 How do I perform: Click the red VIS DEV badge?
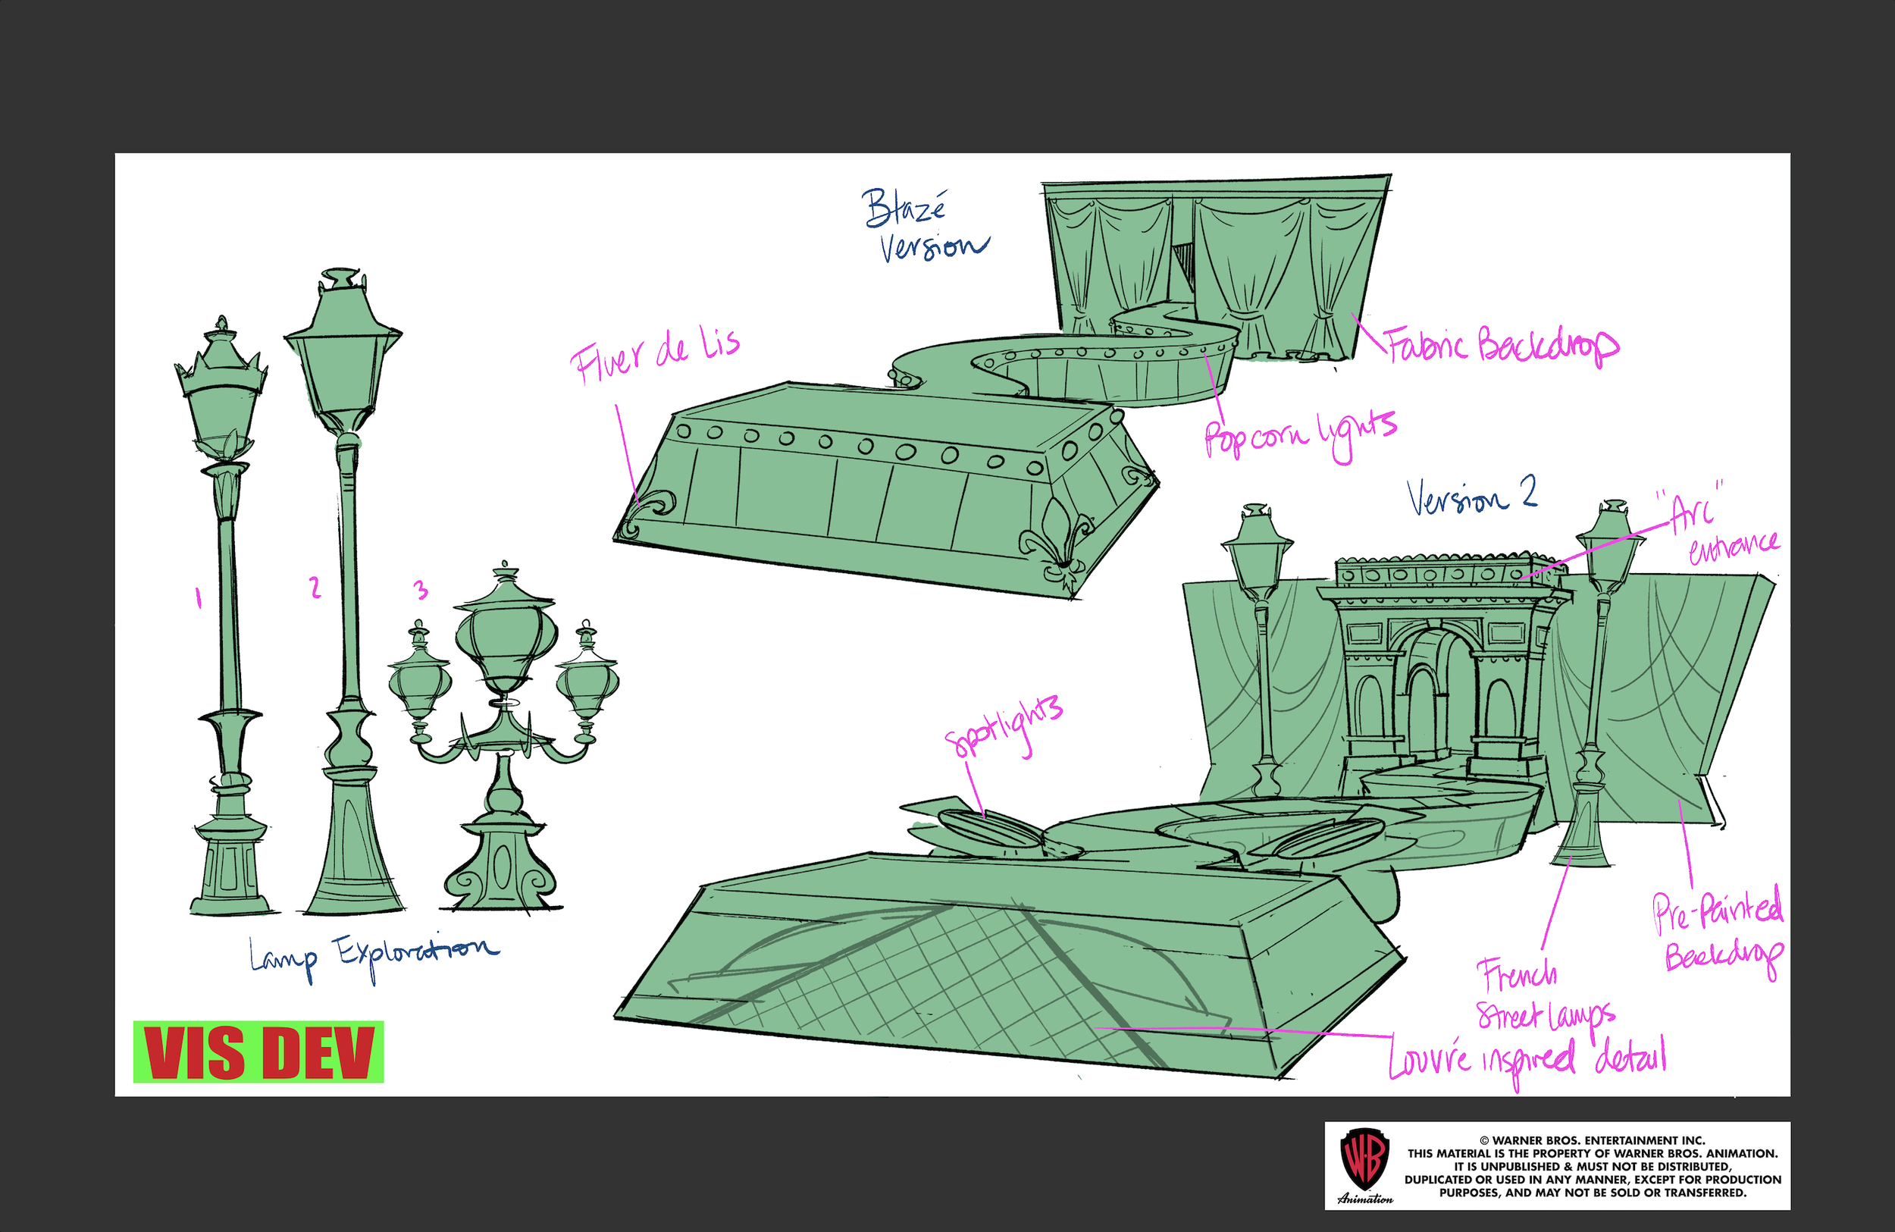point(258,1052)
